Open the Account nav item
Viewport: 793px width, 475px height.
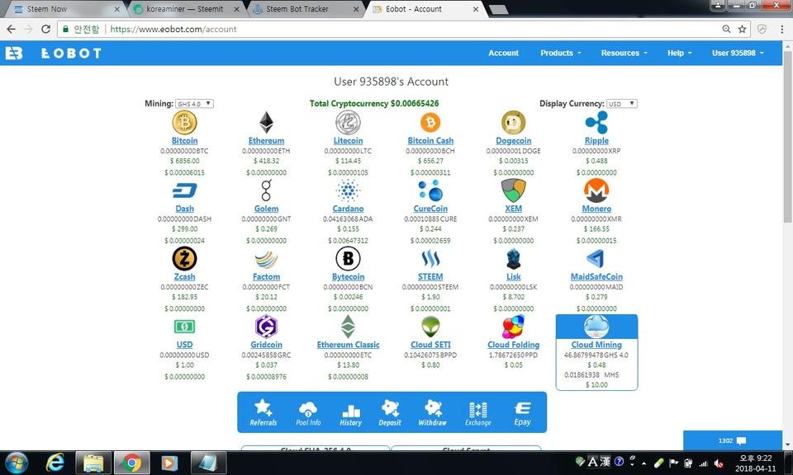[503, 53]
